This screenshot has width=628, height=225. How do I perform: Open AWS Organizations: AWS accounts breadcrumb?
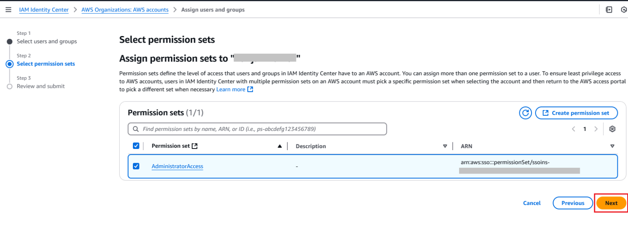tap(125, 10)
